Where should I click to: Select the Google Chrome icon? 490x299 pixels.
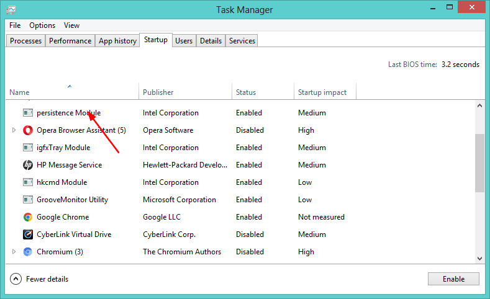28,217
